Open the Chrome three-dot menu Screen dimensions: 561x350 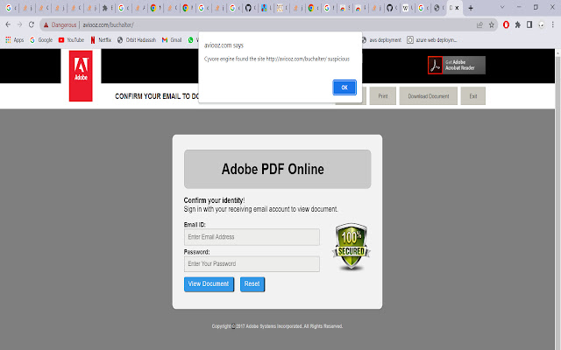coord(553,24)
